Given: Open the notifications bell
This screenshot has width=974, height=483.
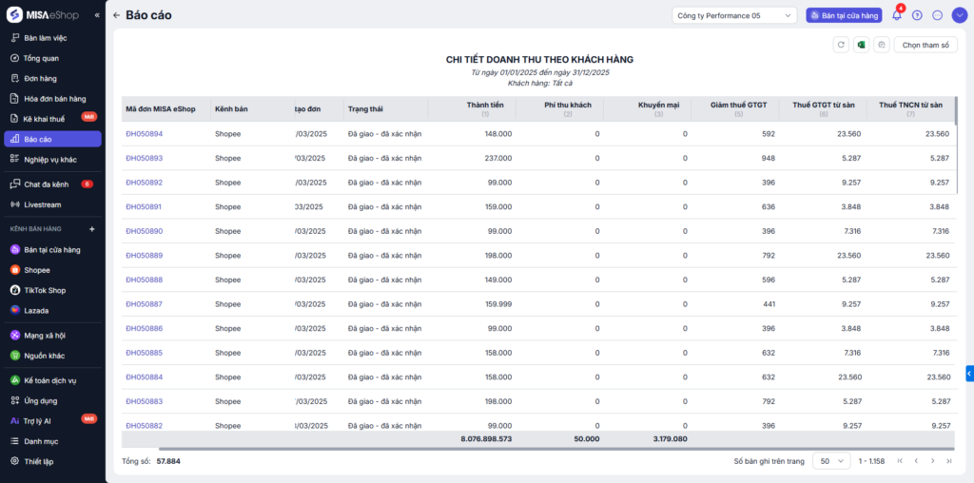Looking at the screenshot, I should pos(896,15).
